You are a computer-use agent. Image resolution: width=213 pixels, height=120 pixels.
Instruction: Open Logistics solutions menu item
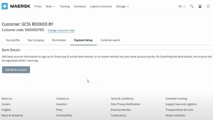click(x=101, y=6)
